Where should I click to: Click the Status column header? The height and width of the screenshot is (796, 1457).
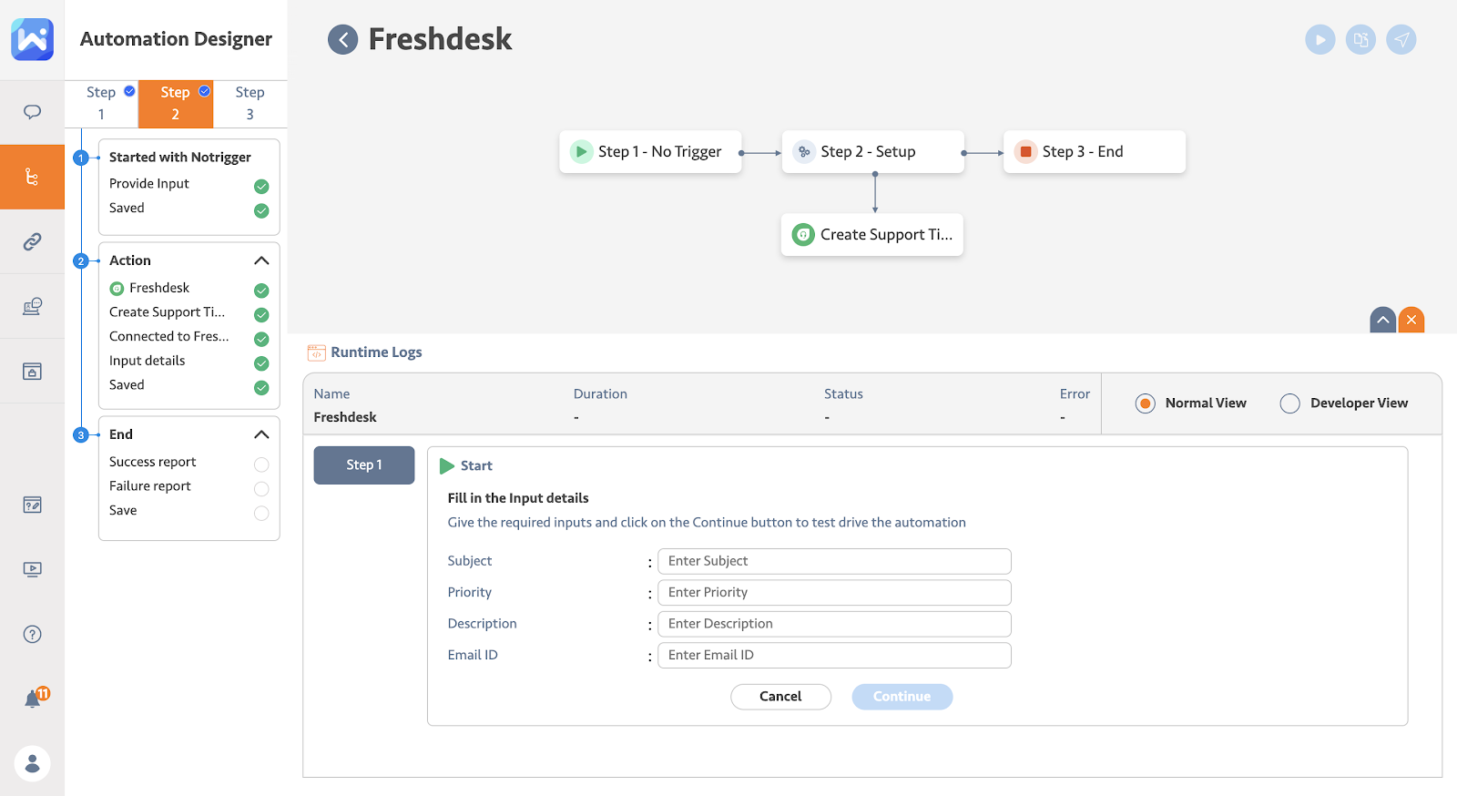click(843, 394)
